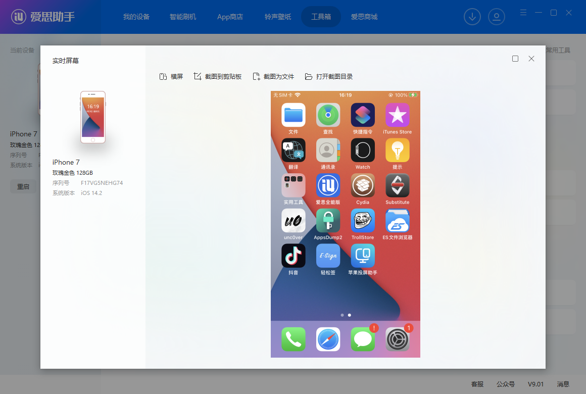
Task: Open the iTunes Store app
Action: click(x=398, y=115)
